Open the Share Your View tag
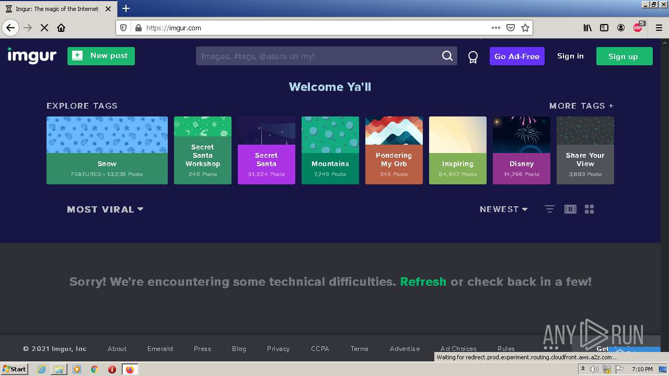 click(x=585, y=150)
